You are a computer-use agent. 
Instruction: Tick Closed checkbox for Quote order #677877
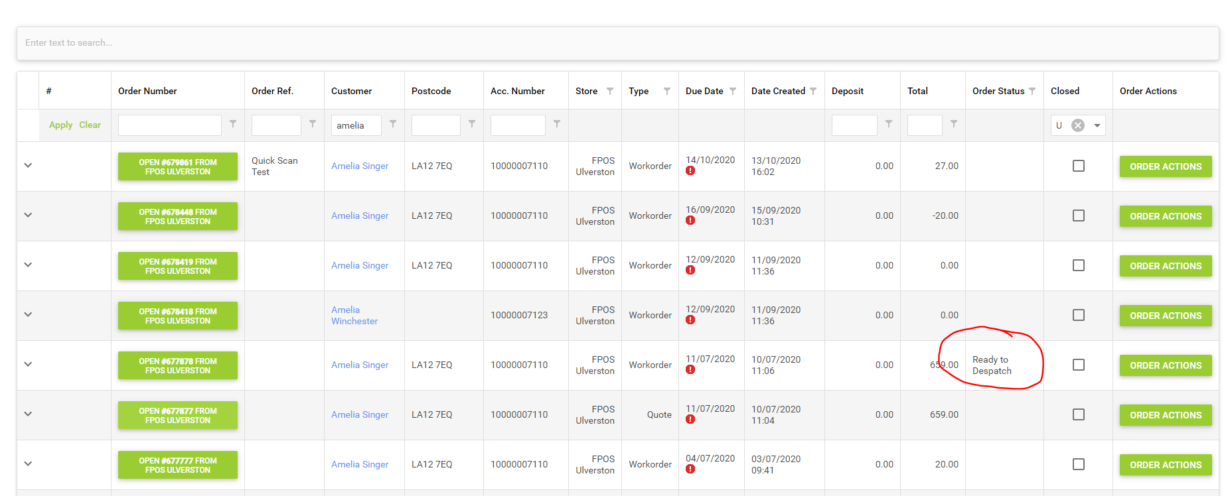pyautogui.click(x=1079, y=414)
